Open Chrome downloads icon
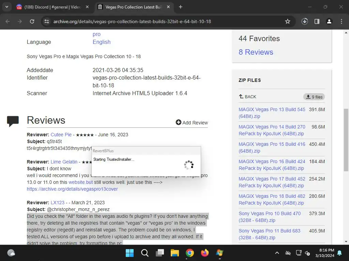The width and height of the screenshot is (349, 261). [x=304, y=21]
